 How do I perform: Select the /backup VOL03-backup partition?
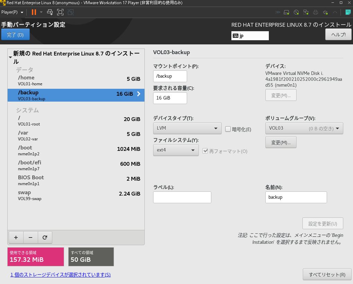coord(76,95)
